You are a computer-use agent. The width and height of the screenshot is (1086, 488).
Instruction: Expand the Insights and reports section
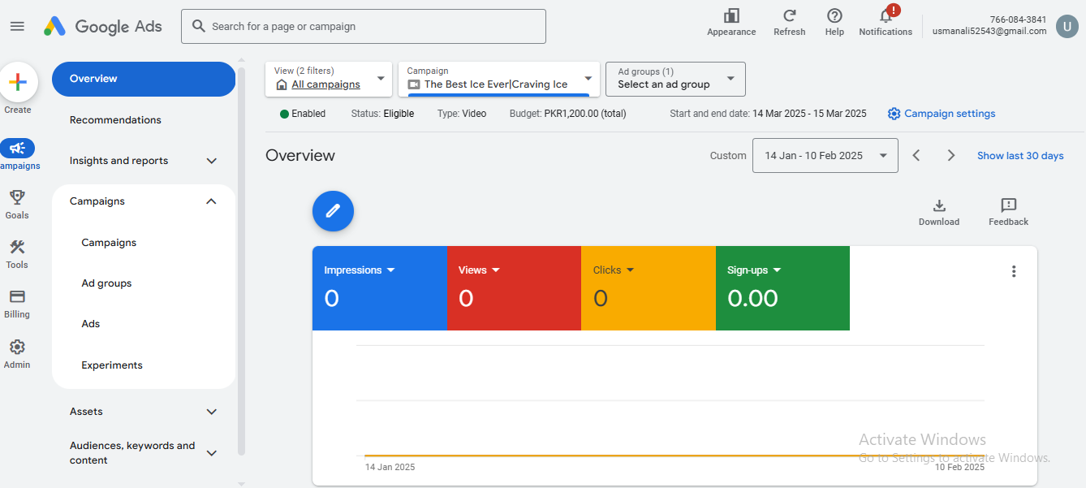tap(143, 160)
